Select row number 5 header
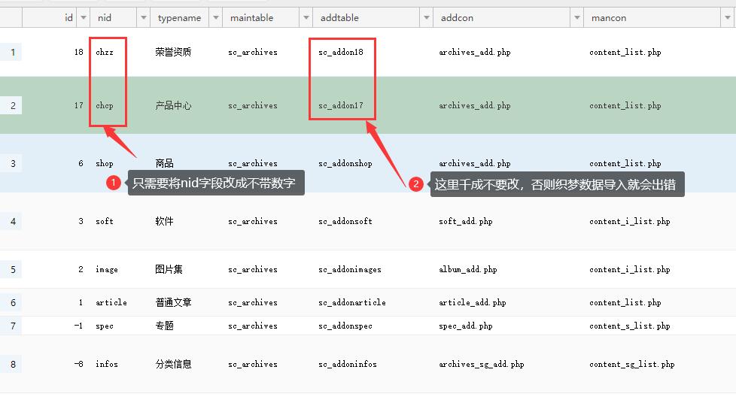 point(11,270)
